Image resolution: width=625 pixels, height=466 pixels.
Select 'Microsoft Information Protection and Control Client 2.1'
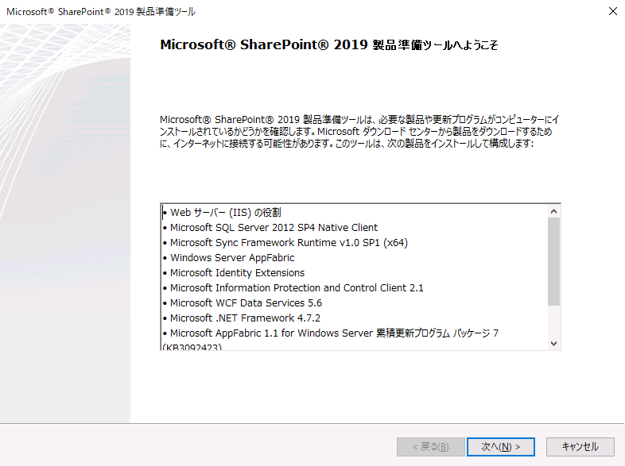297,288
